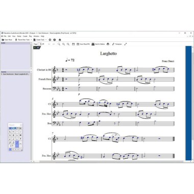Viewport: 194px width, 194px height.
Task: Open the Notes menu
Action: pos(19,36)
